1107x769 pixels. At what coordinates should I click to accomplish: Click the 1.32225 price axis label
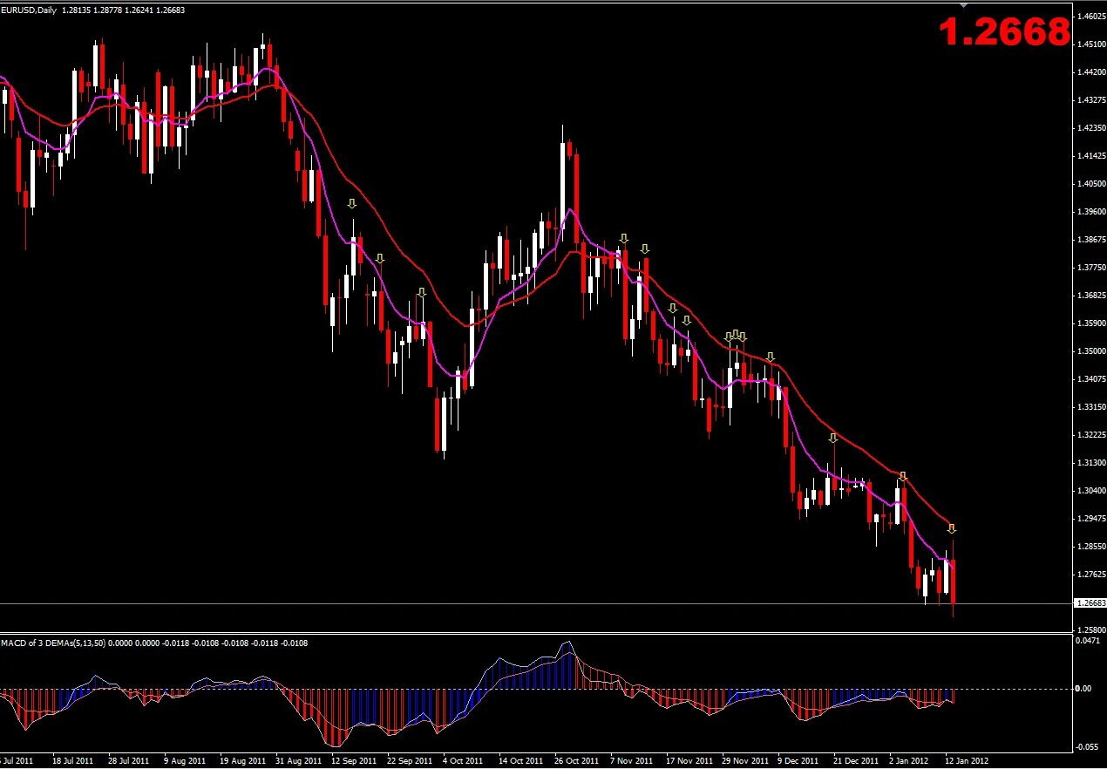coord(1090,435)
